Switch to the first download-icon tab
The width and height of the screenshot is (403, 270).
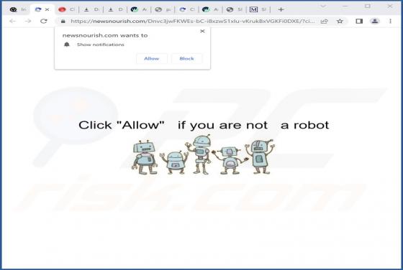(x=91, y=10)
